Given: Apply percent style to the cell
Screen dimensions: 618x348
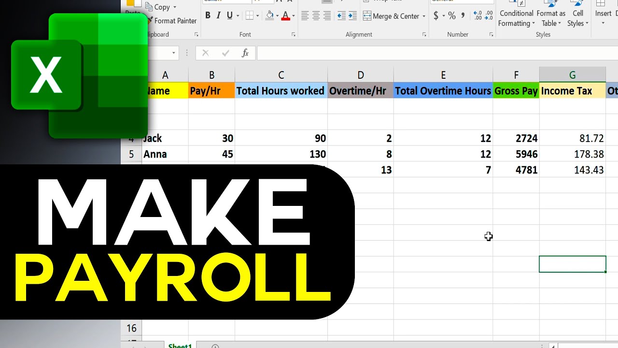Looking at the screenshot, I should pyautogui.click(x=452, y=16).
